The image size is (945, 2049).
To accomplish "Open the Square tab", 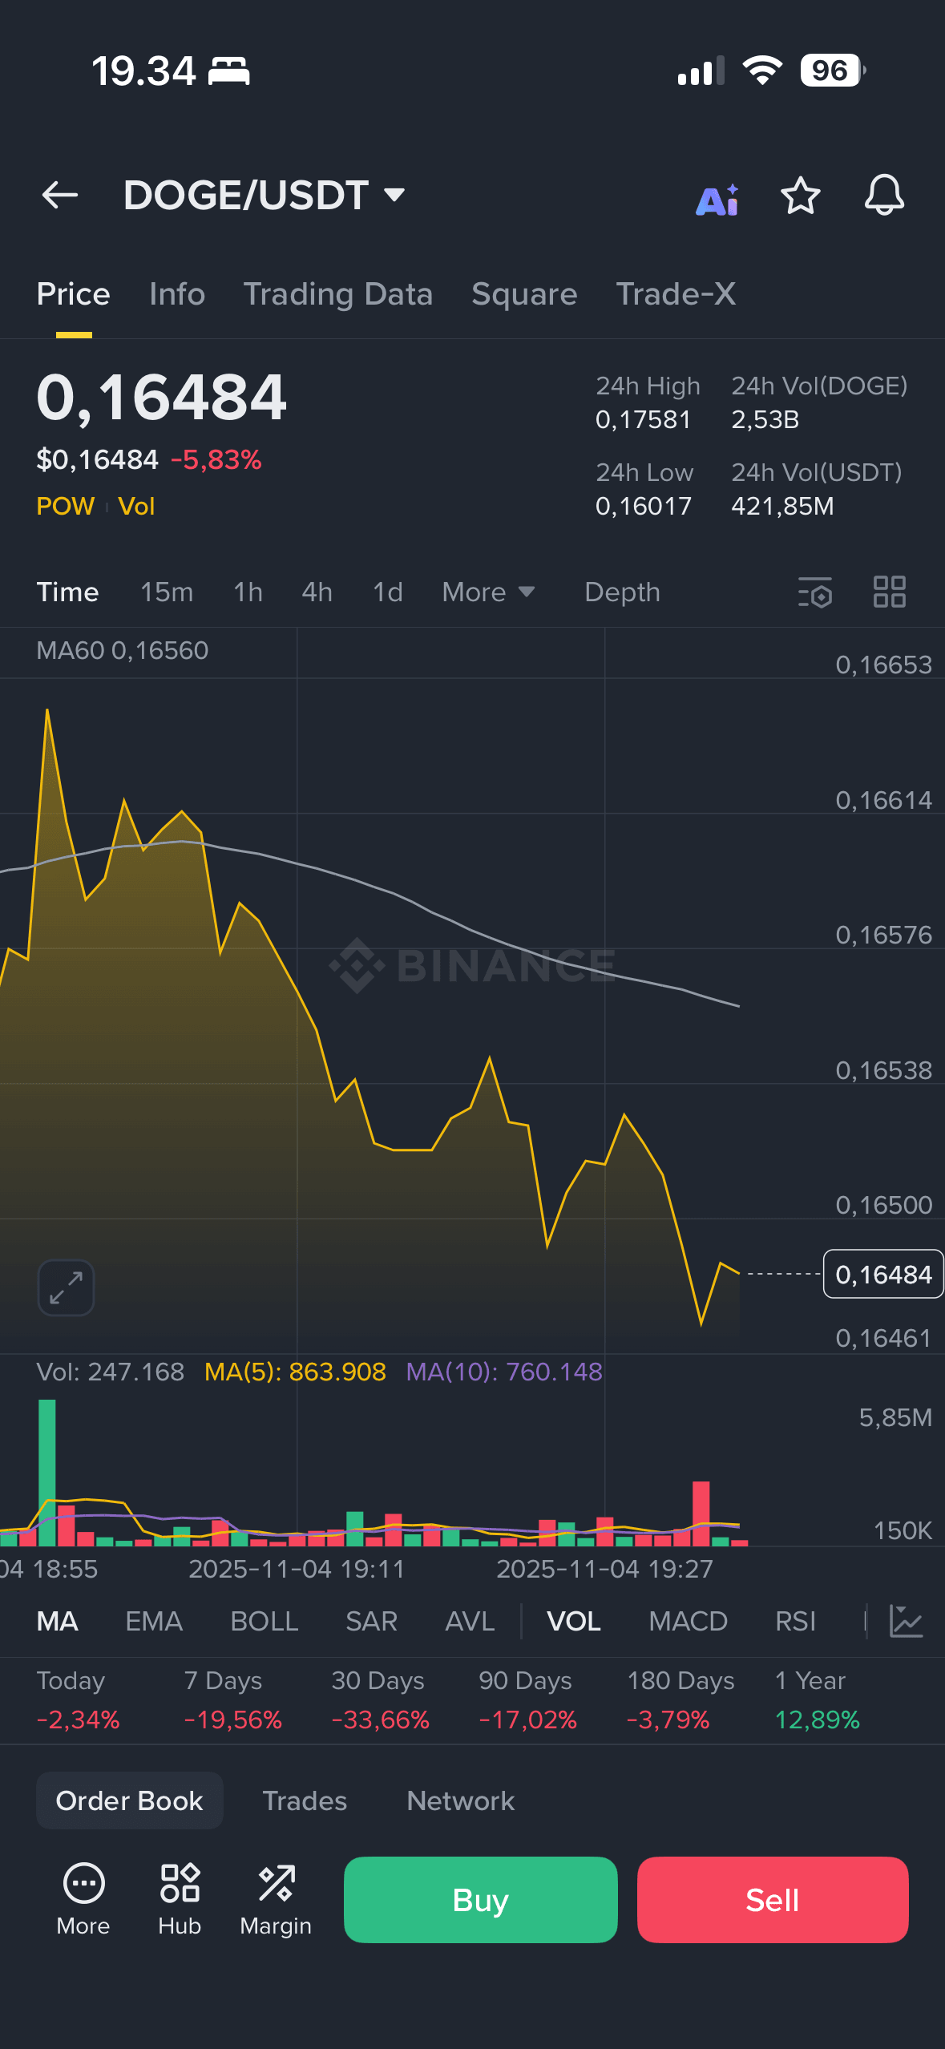I will click(x=524, y=294).
